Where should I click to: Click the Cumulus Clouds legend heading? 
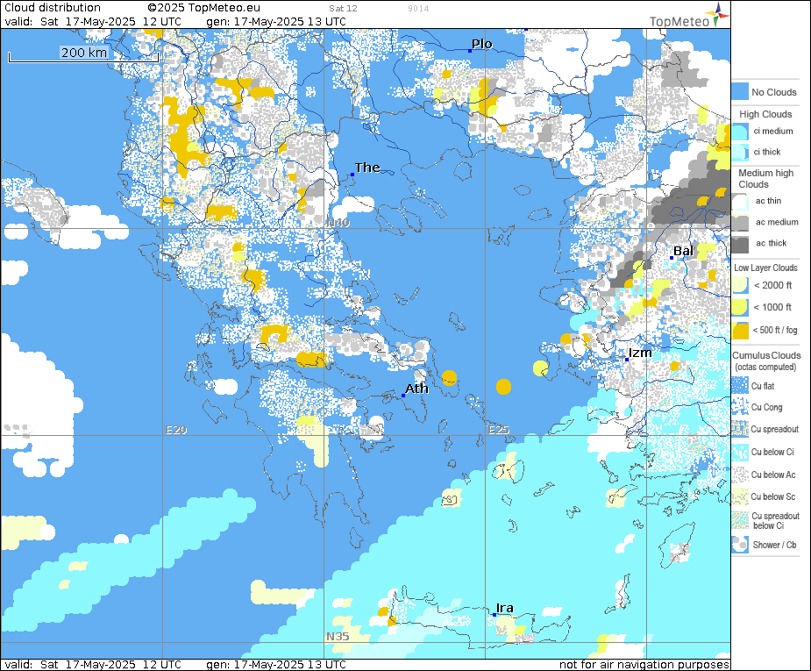pos(766,355)
